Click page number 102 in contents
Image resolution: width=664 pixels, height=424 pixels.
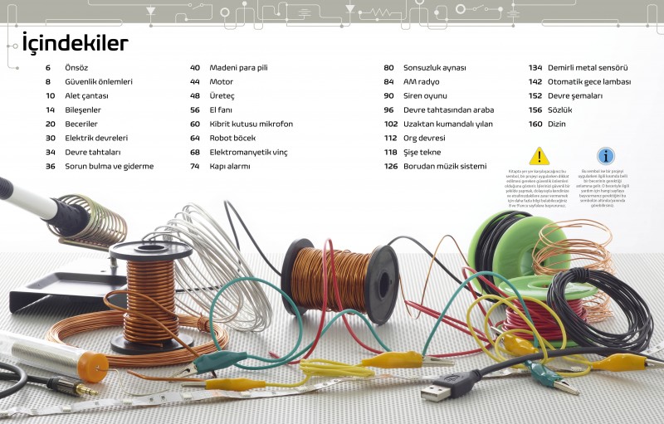(391, 124)
